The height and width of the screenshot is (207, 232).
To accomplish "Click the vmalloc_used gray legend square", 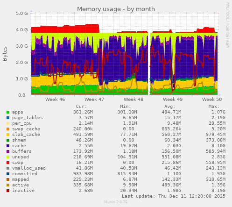I will pos(8,168).
